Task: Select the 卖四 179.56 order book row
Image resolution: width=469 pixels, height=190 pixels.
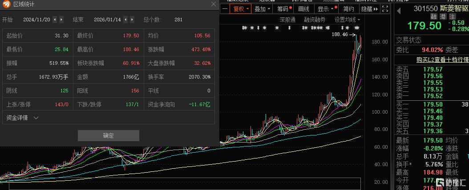Action: tap(431, 76)
